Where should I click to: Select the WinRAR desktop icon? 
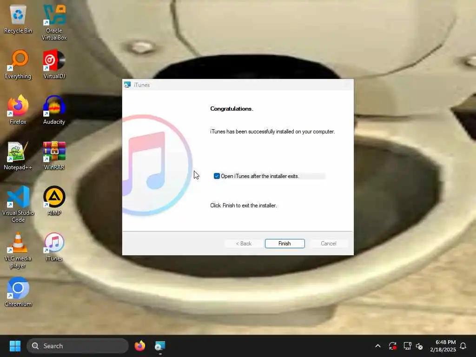(54, 155)
